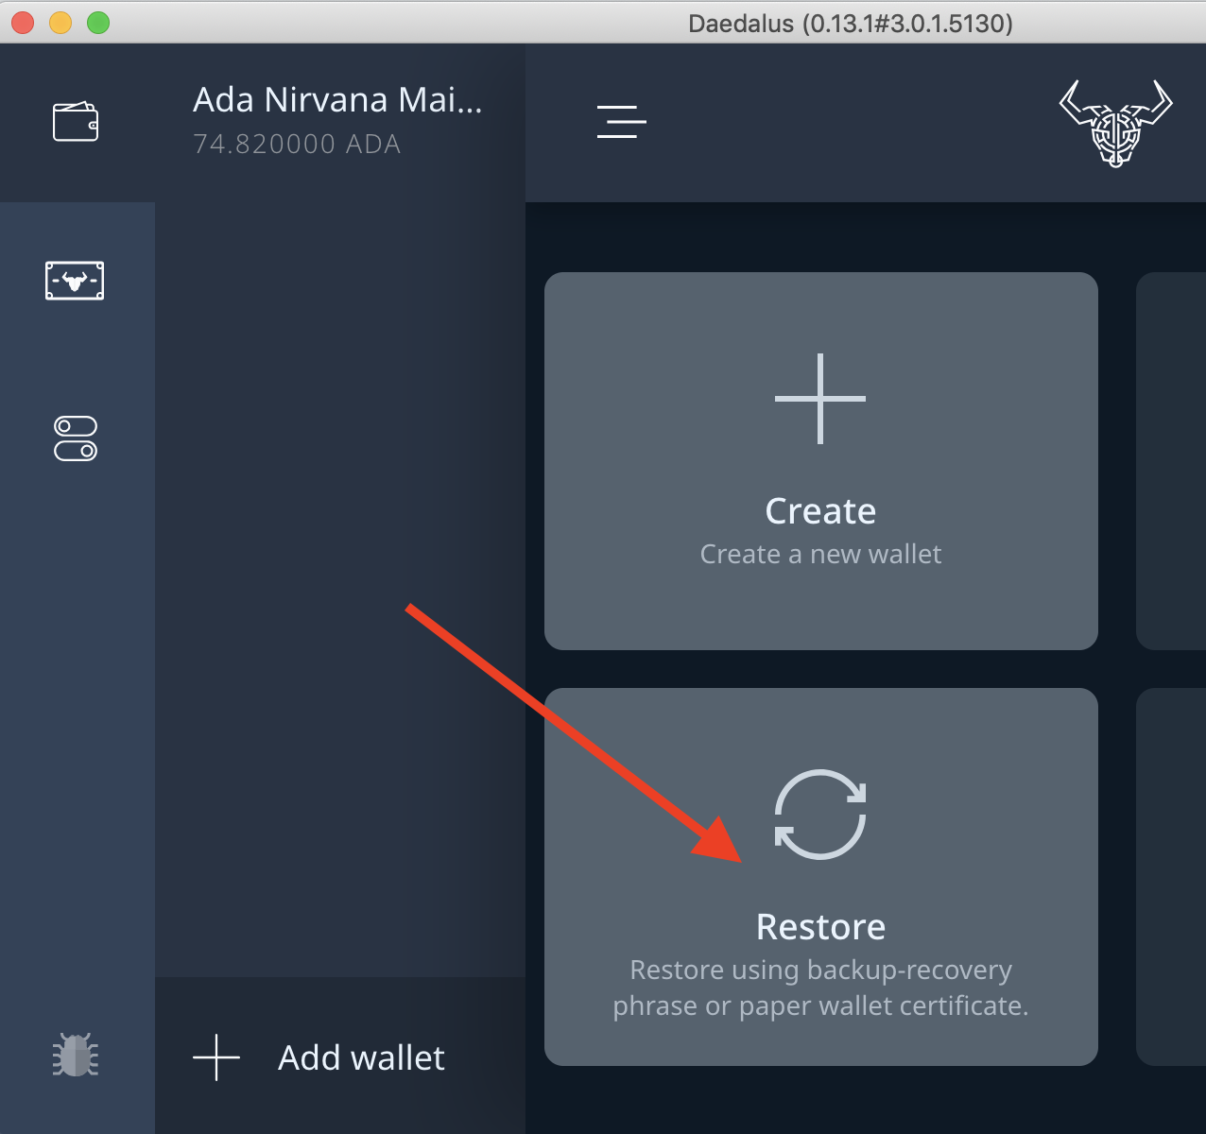
Task: Click the circular arrows Restore icon
Action: [x=819, y=815]
